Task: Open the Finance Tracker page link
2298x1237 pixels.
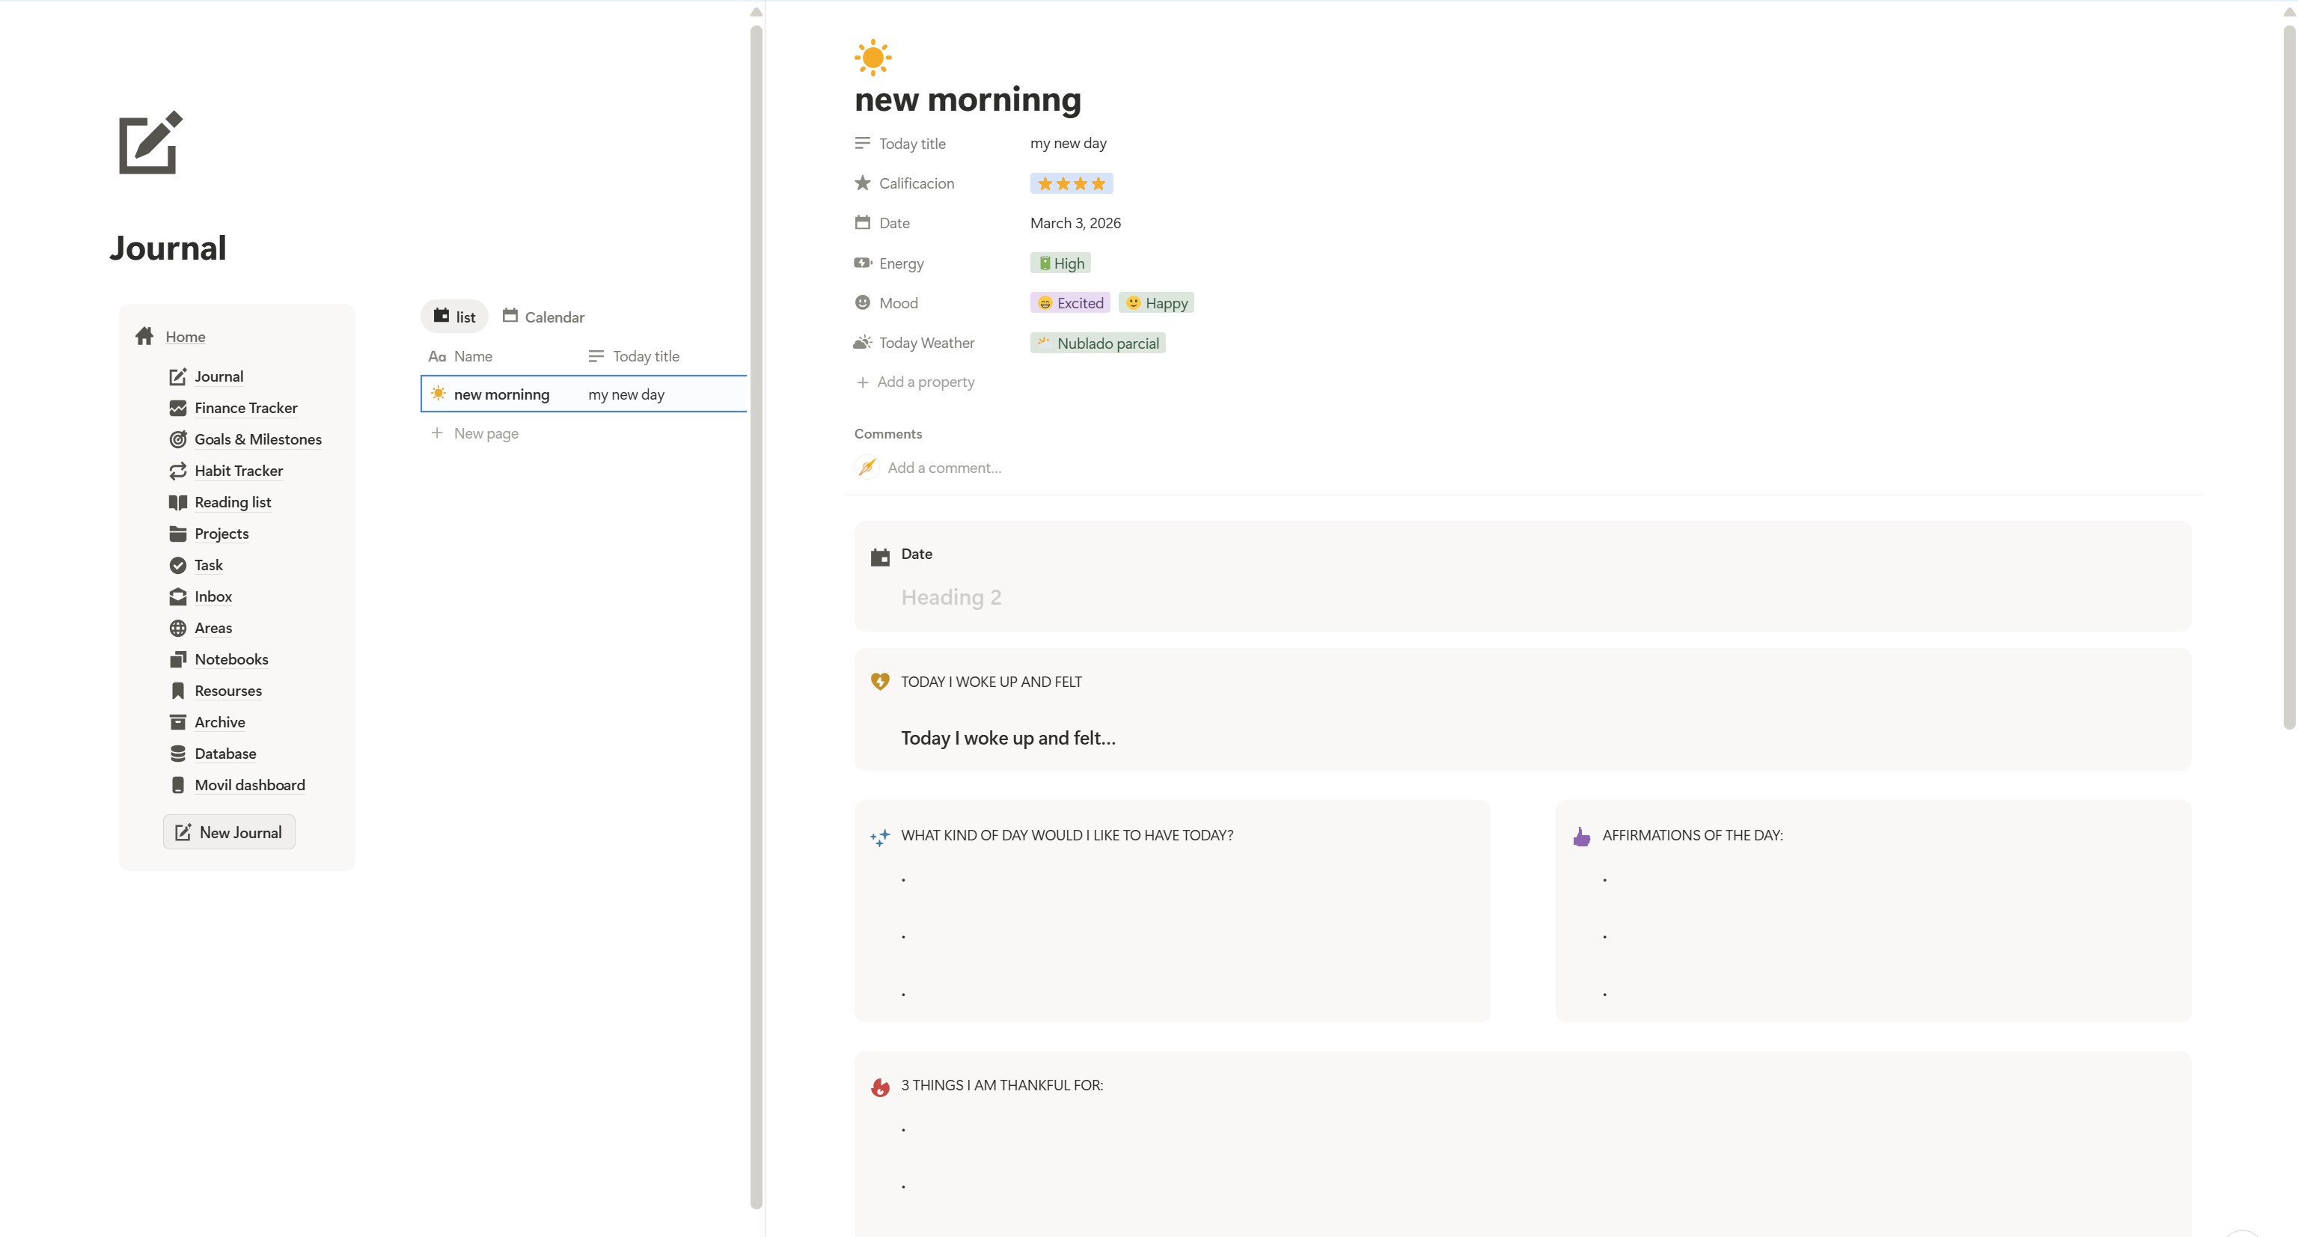Action: [x=246, y=408]
